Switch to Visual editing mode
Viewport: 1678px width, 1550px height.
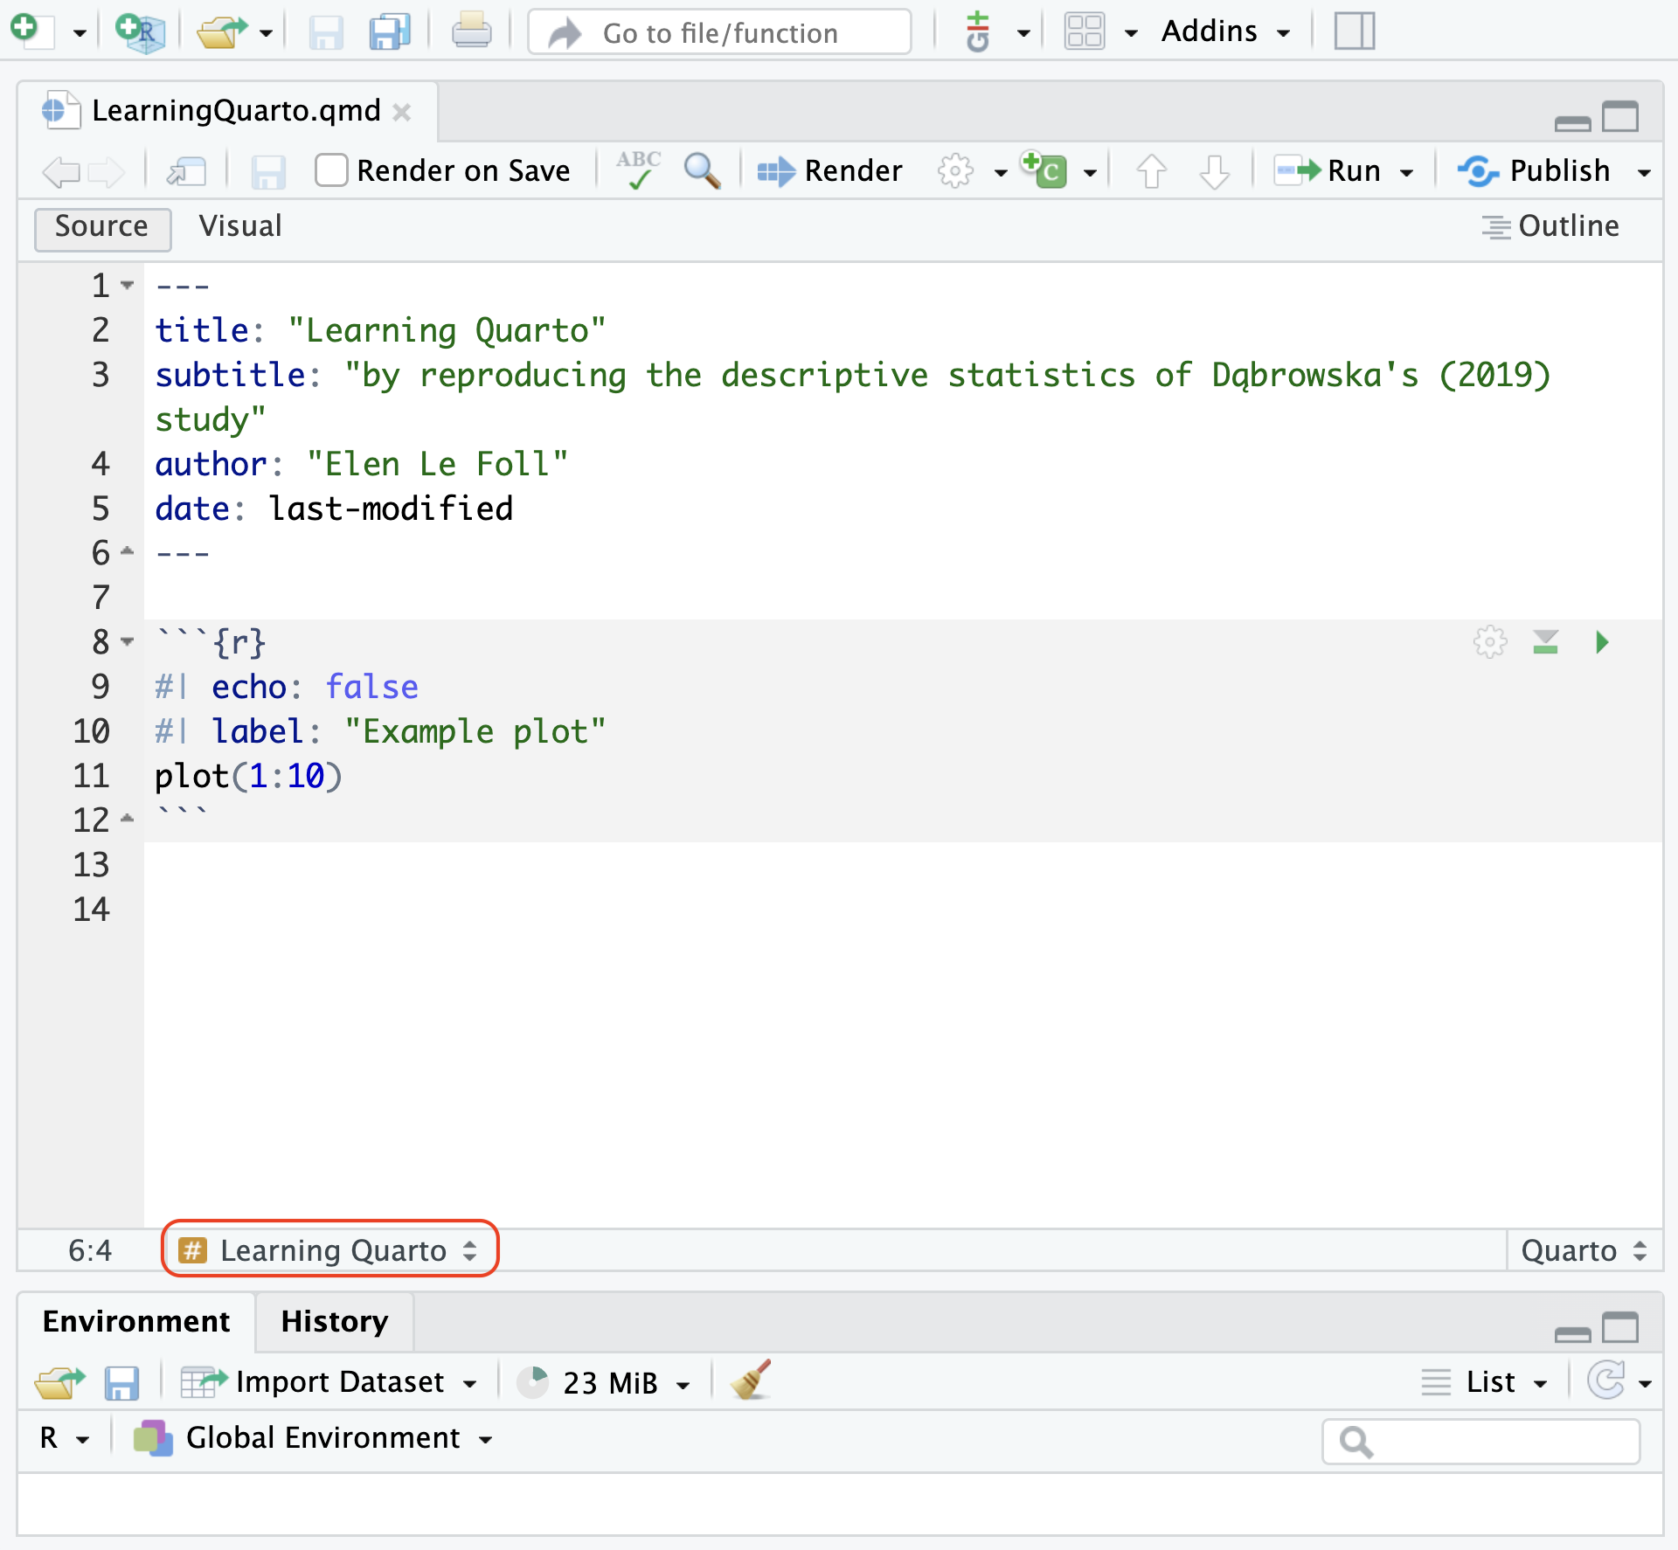click(239, 225)
